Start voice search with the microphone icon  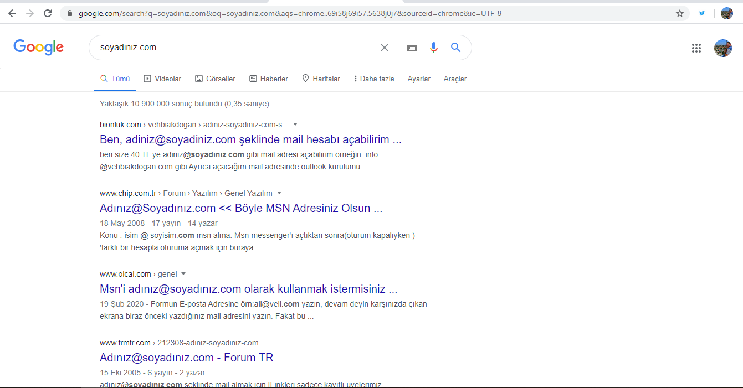pyautogui.click(x=434, y=48)
